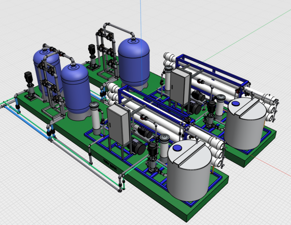The height and width of the screenshot is (225, 291).
Task: Select the tallest blue pressure tank
Action: pyautogui.click(x=134, y=60)
